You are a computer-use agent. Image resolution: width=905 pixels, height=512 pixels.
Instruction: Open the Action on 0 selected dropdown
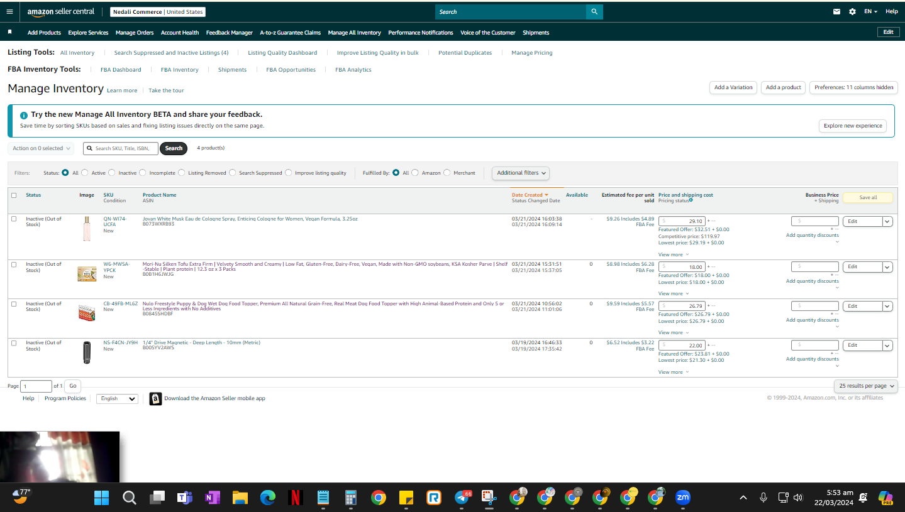pos(41,148)
